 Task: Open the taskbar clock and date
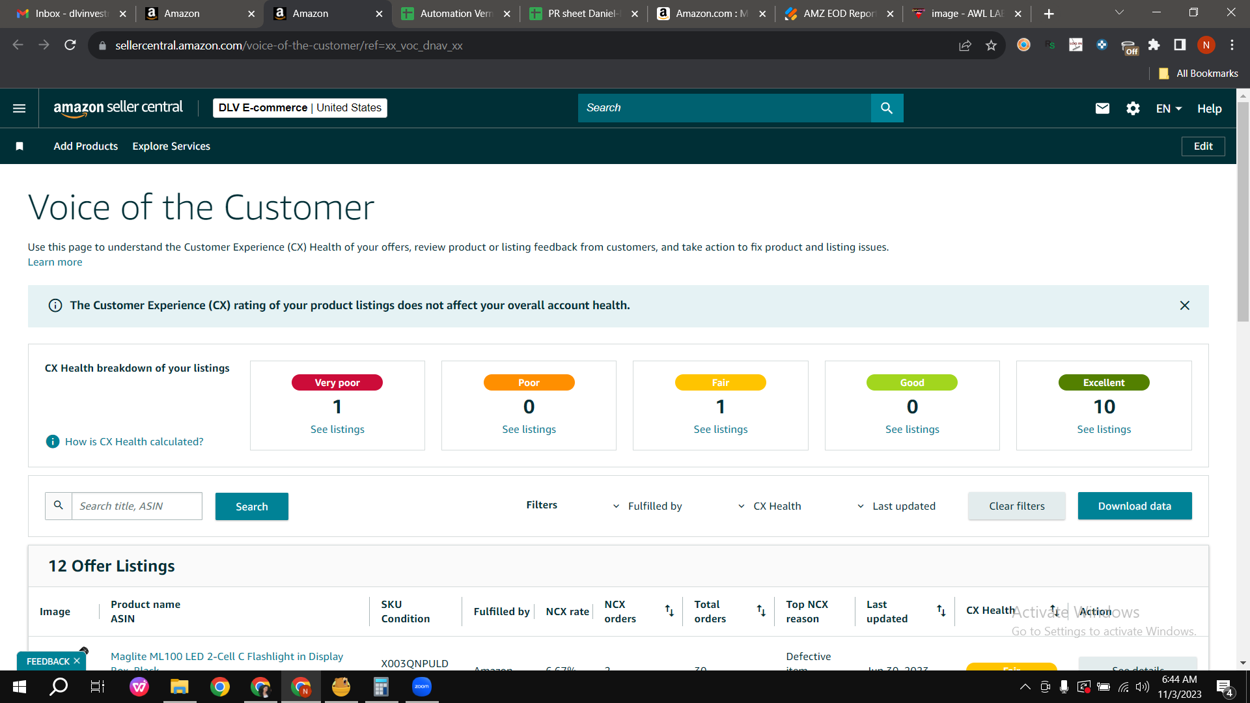pos(1180,687)
